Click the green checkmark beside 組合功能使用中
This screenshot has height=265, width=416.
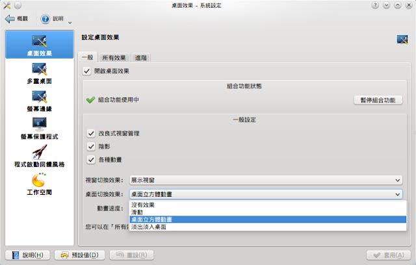(x=90, y=100)
